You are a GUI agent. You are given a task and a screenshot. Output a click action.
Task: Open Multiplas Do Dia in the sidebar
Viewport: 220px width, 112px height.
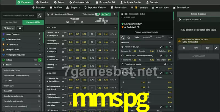pos(22,50)
